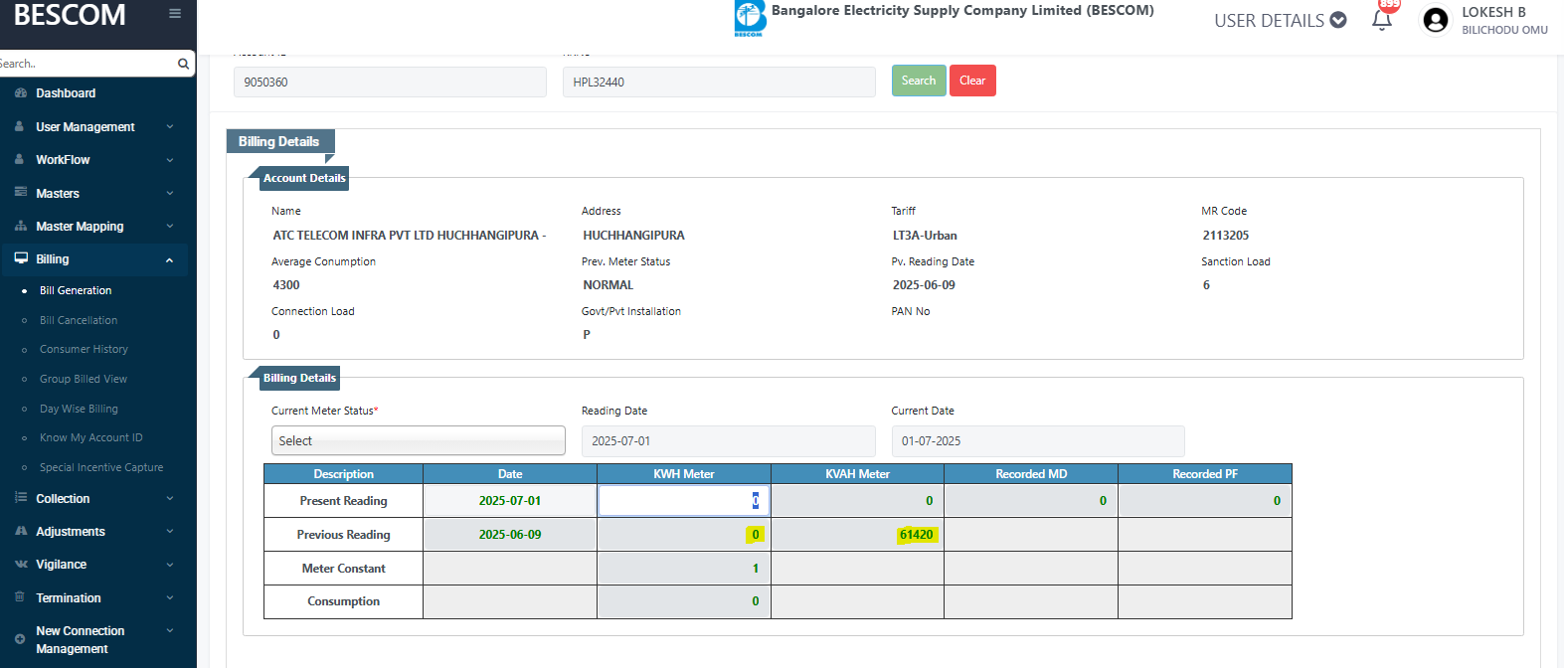Click the Present Reading date cell 2025-07-01
Image resolution: width=1564 pixels, height=668 pixels.
[510, 501]
